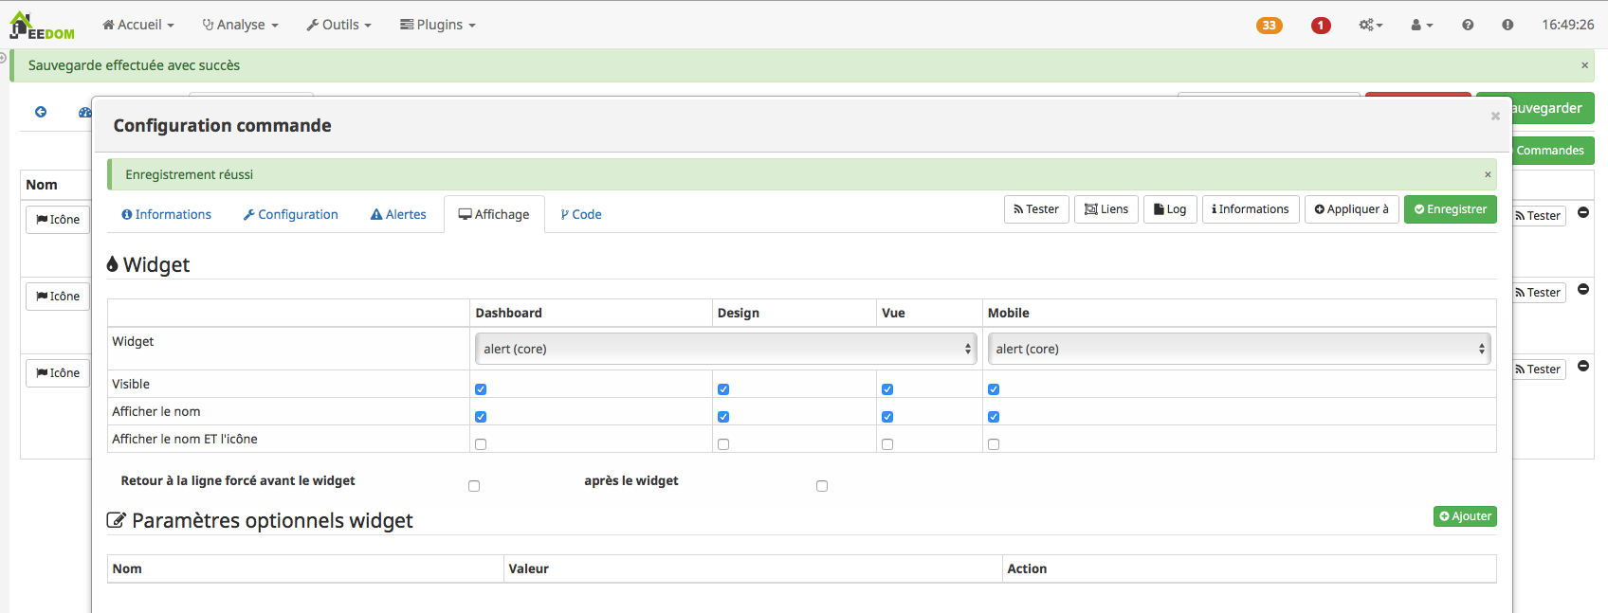Screen dimensions: 1608x613
Task: Uncheck Visible for Dashboard
Action: tap(481, 389)
